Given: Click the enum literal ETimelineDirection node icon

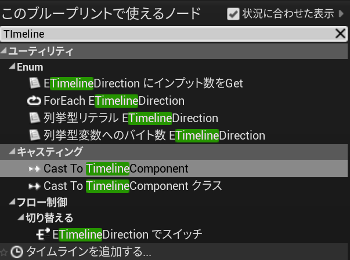Looking at the screenshot, I should coord(35,119).
